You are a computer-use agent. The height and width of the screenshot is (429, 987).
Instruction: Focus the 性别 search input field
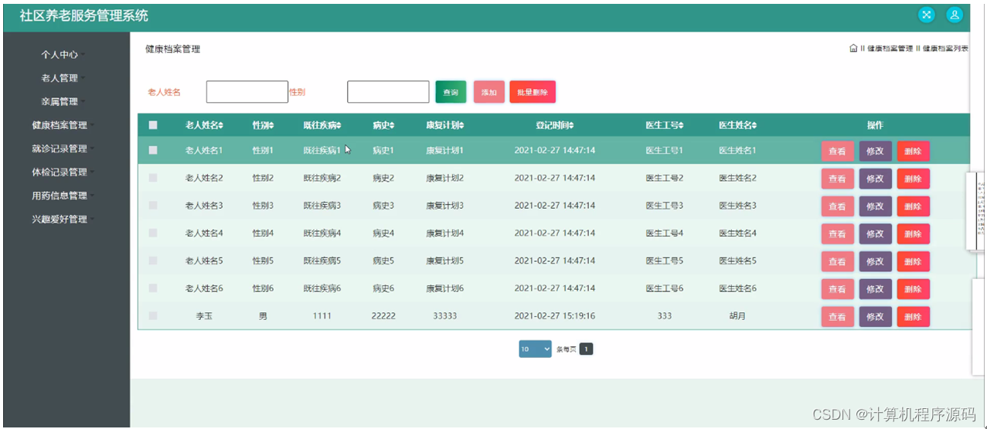[388, 92]
